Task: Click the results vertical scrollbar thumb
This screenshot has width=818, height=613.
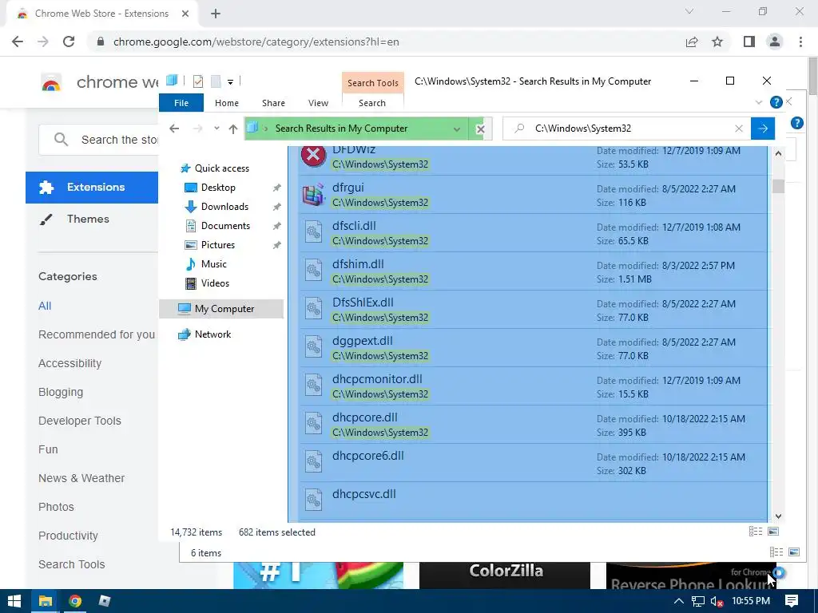Action: [778, 186]
